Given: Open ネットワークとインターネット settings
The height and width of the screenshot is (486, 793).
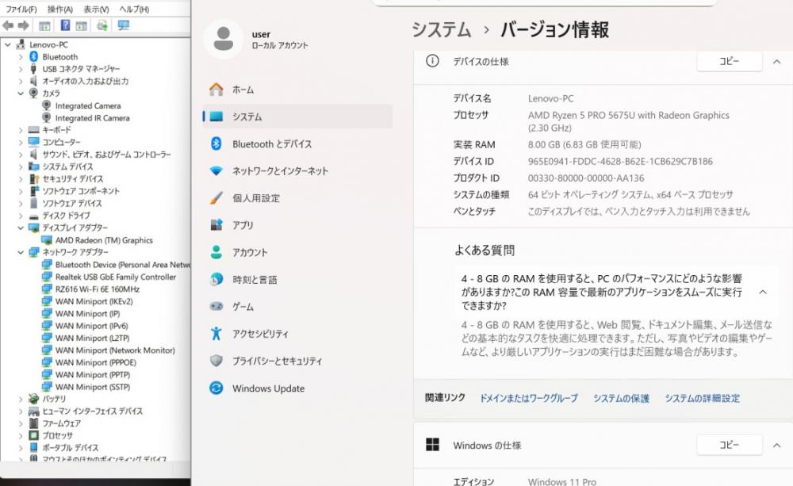Looking at the screenshot, I should 297,171.
